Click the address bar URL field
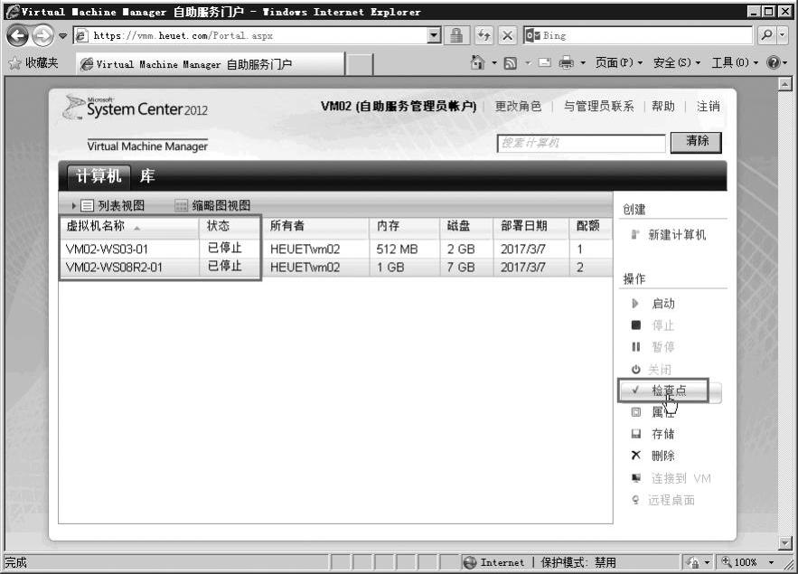The width and height of the screenshot is (798, 574). 251,35
